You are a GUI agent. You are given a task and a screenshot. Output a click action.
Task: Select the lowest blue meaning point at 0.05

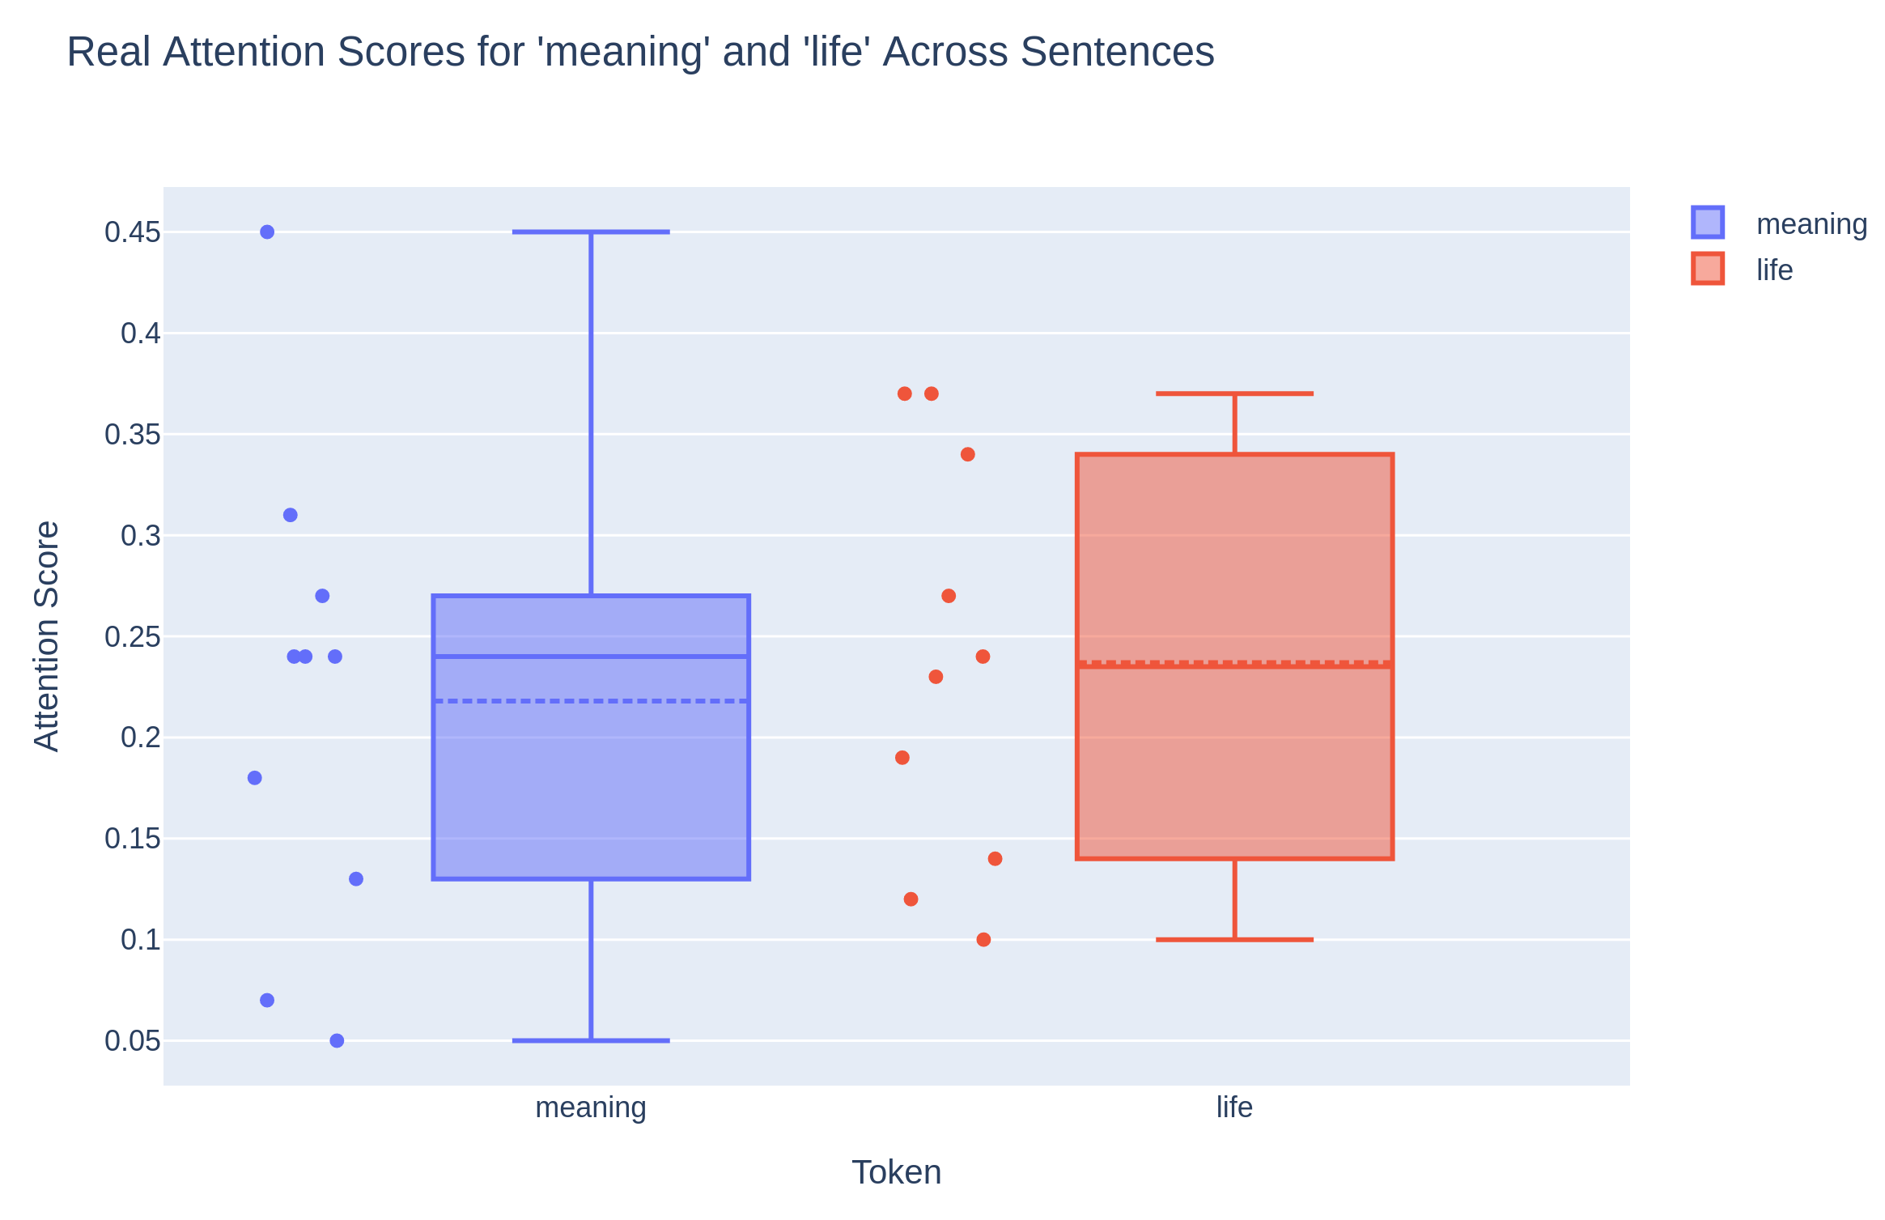pos(337,1040)
